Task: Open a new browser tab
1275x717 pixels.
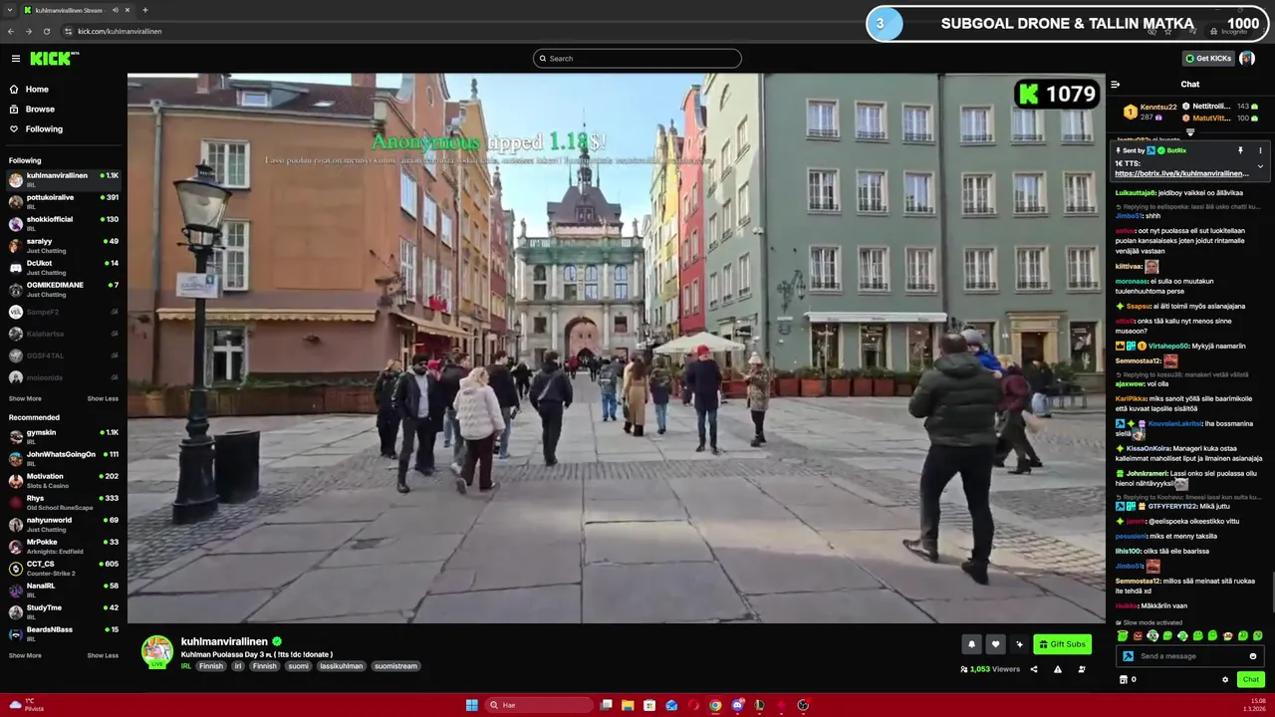Action: pos(145,10)
